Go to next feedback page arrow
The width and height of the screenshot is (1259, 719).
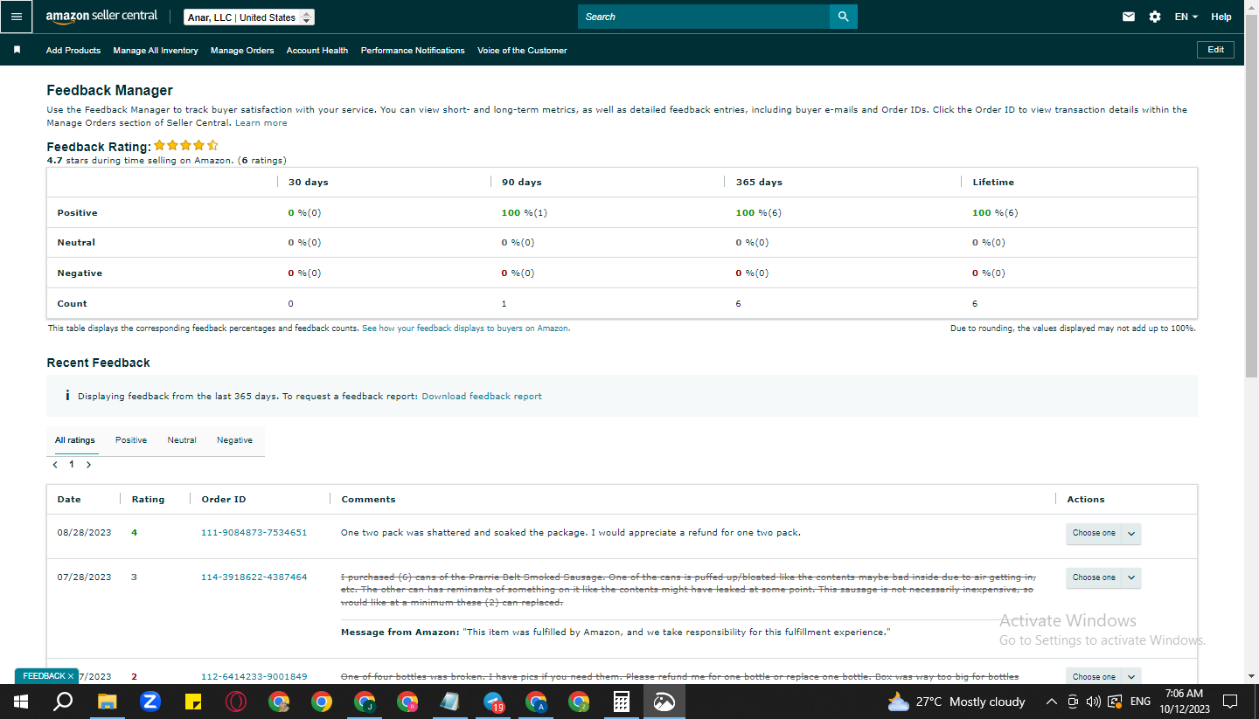pyautogui.click(x=88, y=465)
